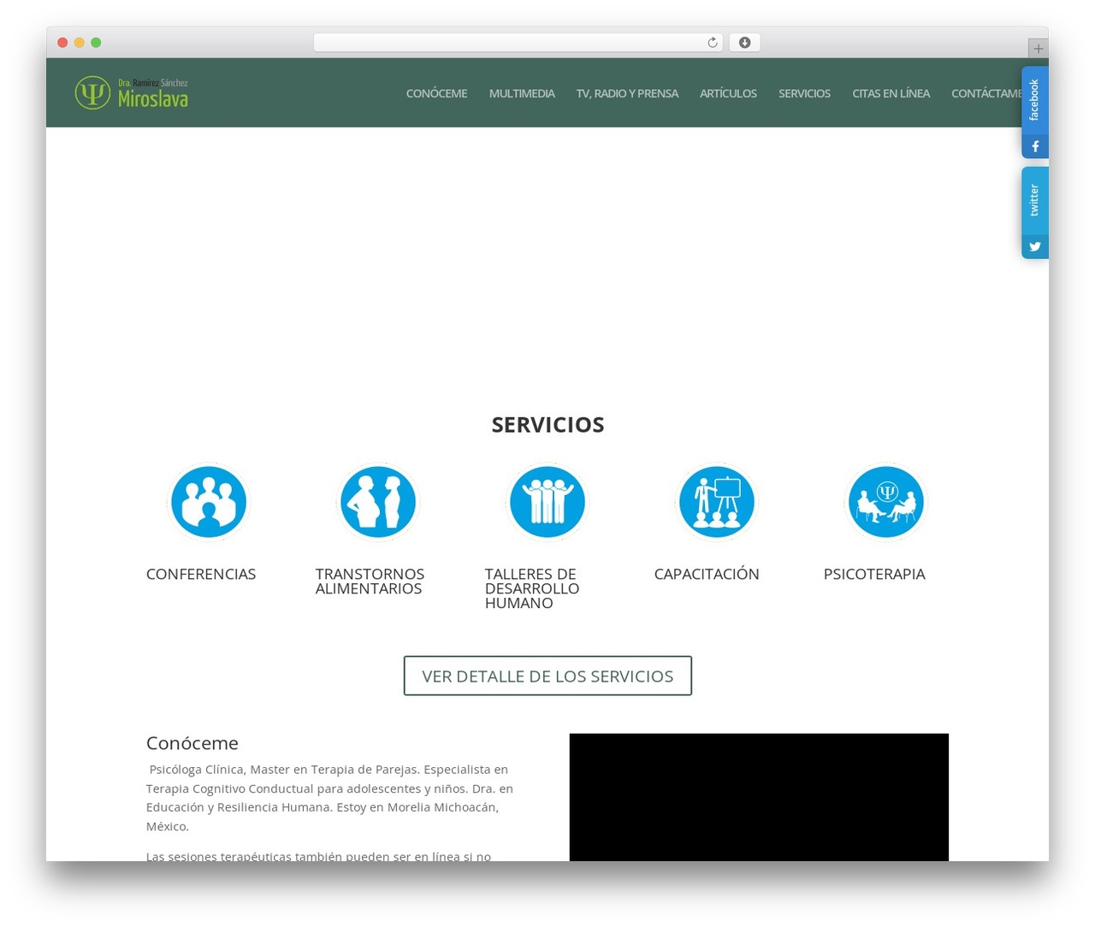Play the black video beside Conóceme
This screenshot has height=927, width=1095.
pyautogui.click(x=759, y=797)
